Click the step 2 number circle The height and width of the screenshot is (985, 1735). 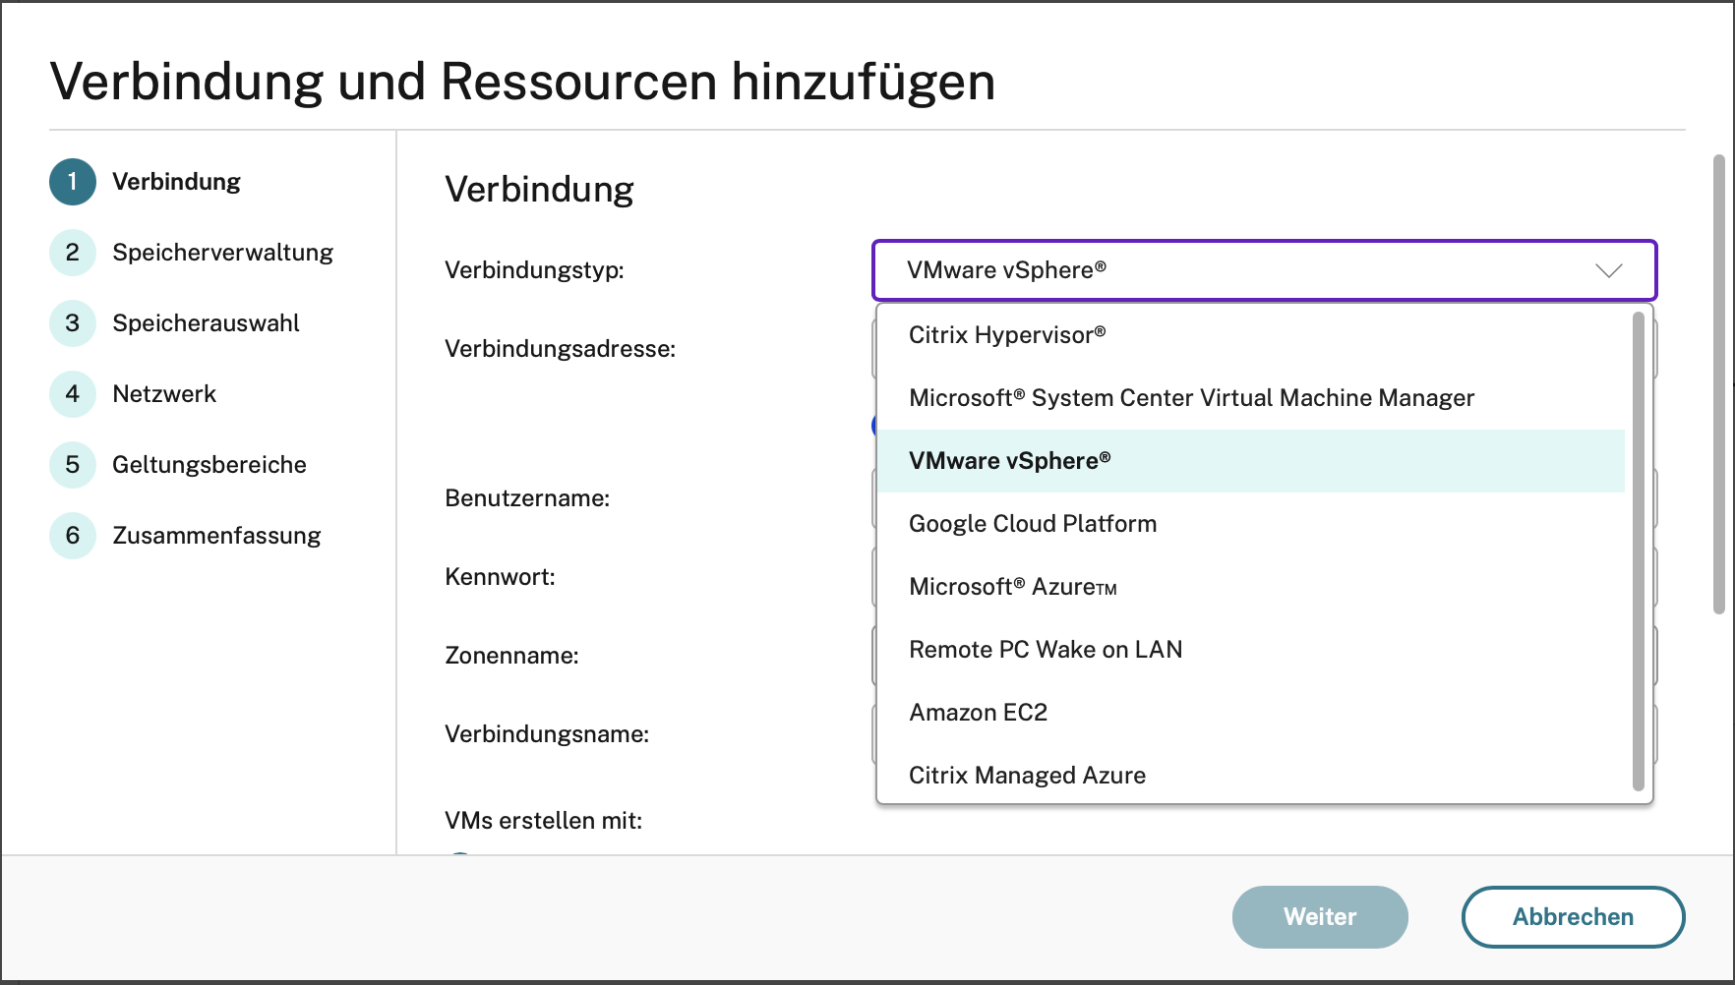pos(73,253)
